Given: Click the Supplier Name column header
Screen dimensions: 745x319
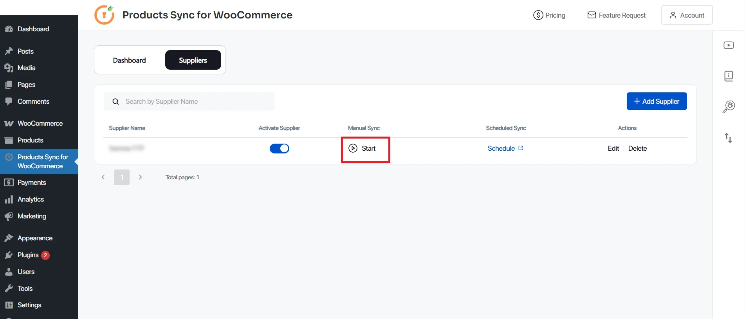Looking at the screenshot, I should [x=127, y=128].
